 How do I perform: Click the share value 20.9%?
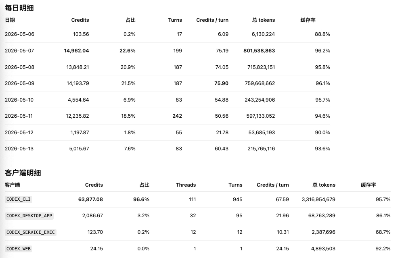coord(128,67)
